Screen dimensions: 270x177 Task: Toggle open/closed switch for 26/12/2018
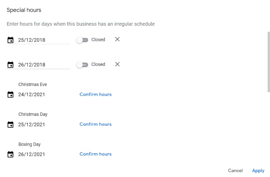82,65
